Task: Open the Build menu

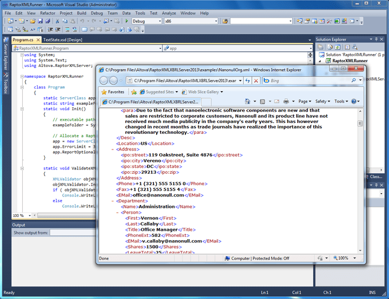Action: 82,13
